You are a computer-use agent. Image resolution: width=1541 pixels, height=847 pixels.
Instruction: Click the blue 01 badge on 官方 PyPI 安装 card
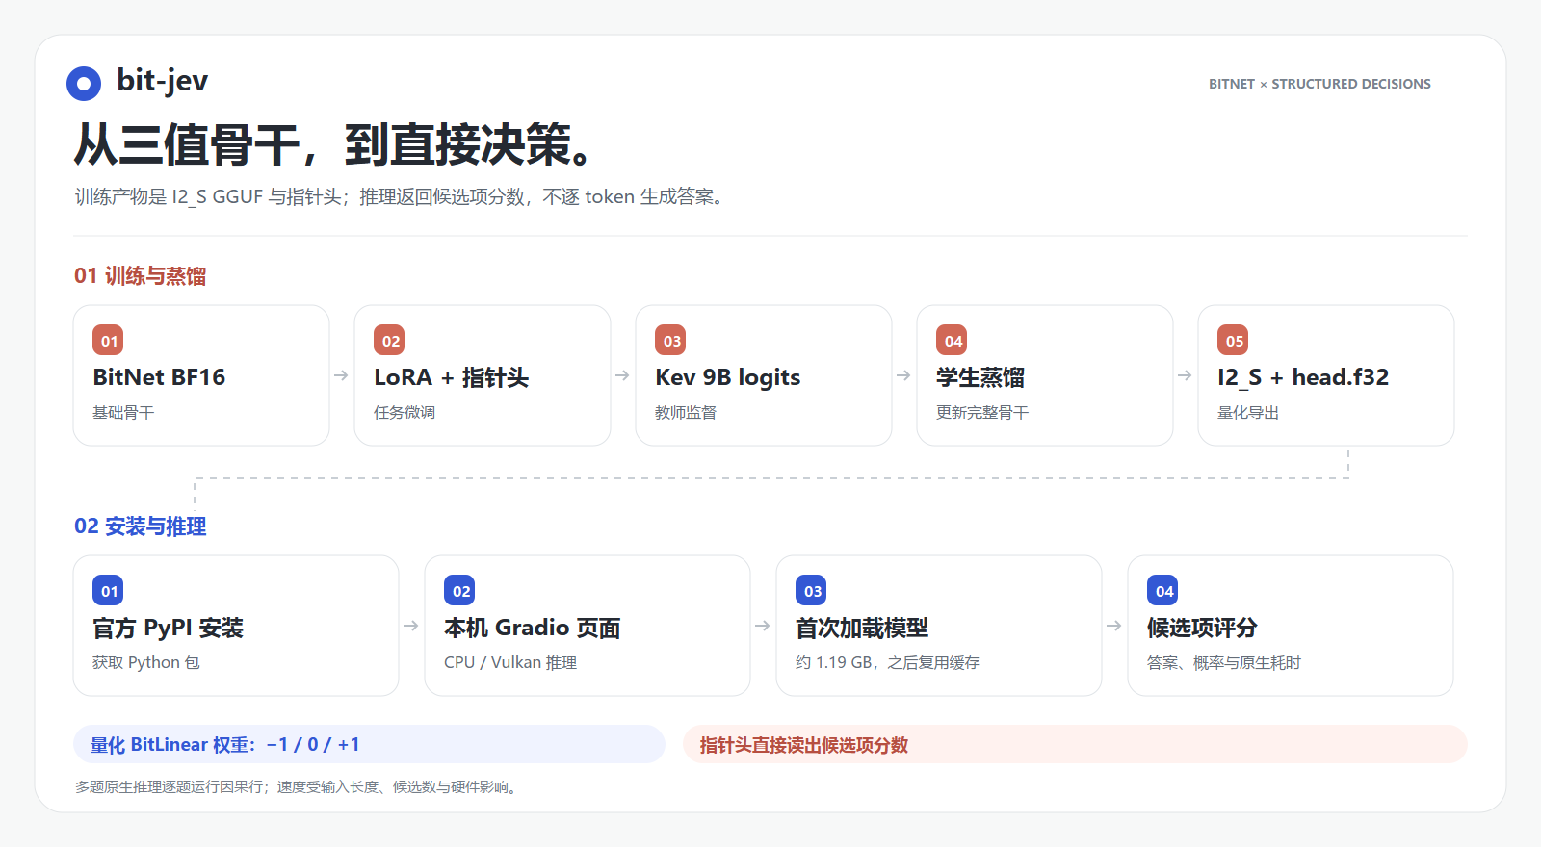pos(108,591)
